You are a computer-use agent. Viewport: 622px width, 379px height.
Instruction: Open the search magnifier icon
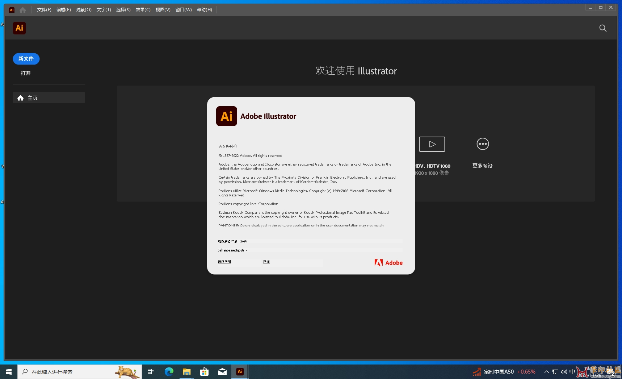(603, 28)
